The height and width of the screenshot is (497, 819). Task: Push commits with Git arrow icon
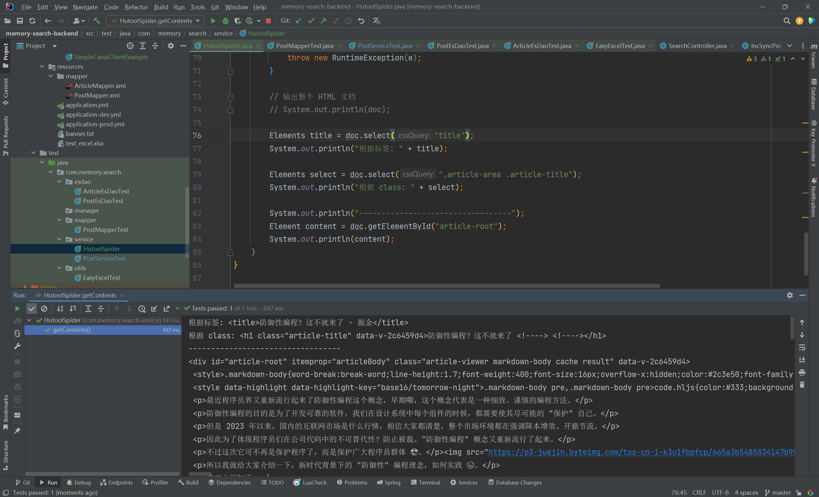pyautogui.click(x=323, y=21)
